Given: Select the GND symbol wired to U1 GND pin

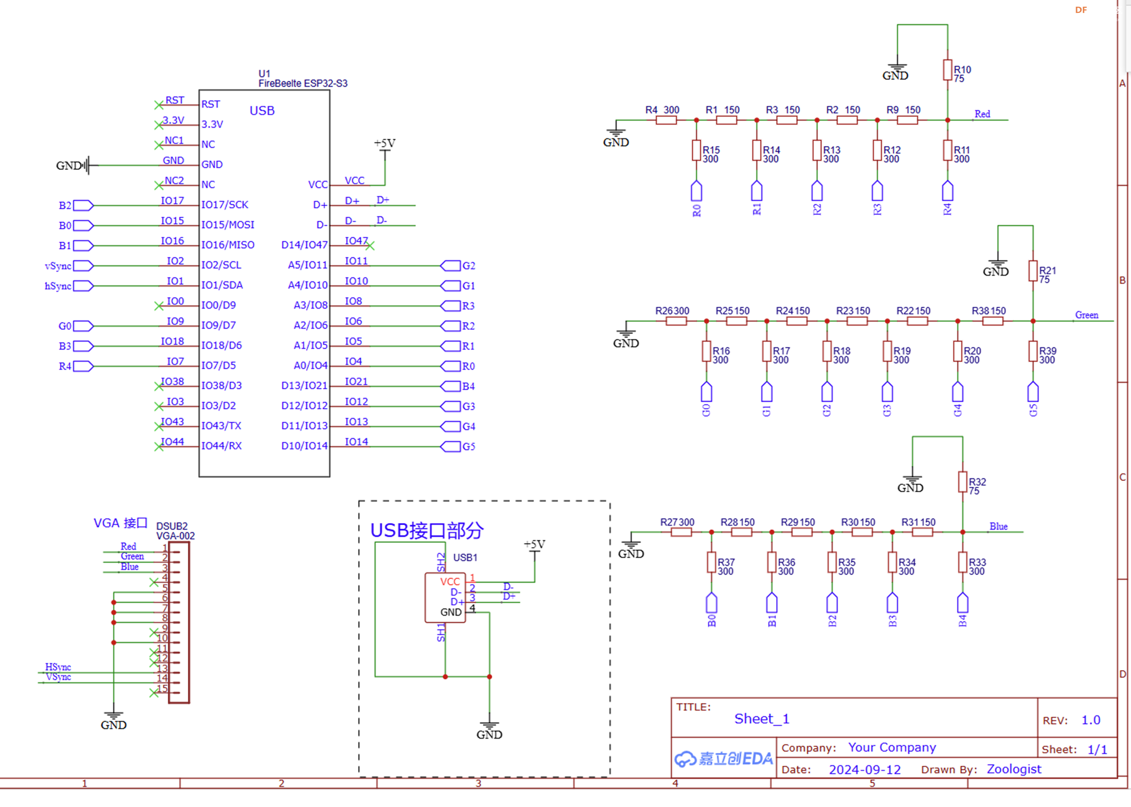Looking at the screenshot, I should [x=76, y=166].
